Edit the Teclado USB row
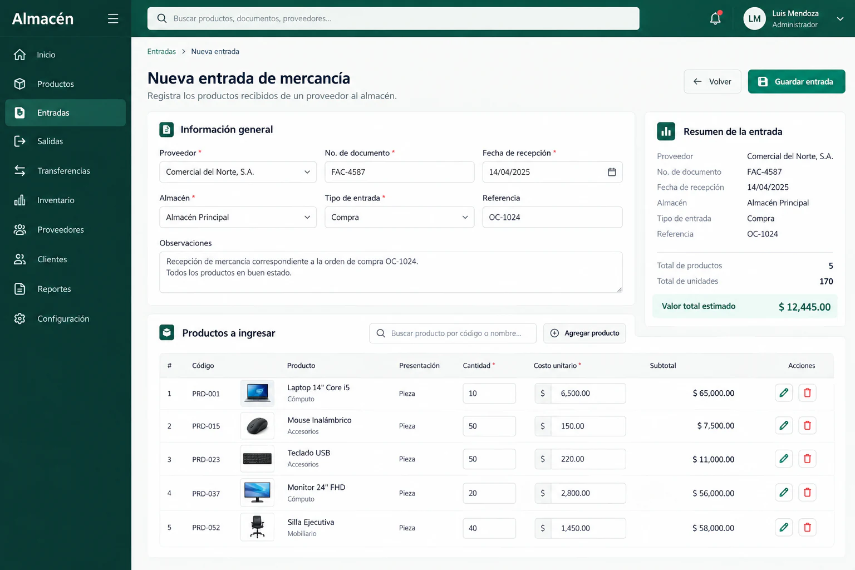Viewport: 855px width, 570px height. [x=784, y=459]
